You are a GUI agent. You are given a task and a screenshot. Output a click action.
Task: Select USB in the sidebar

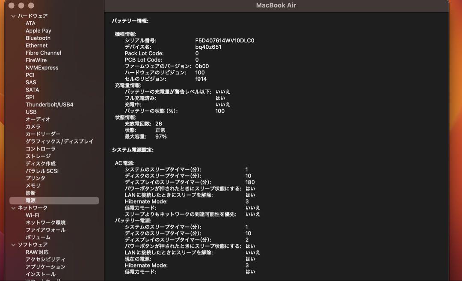coord(31,112)
